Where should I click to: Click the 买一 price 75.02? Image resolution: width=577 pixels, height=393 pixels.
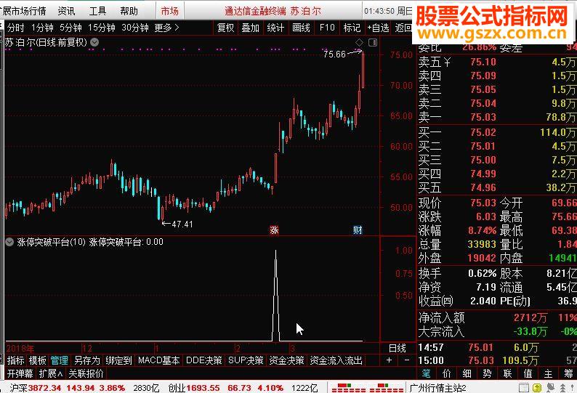[x=483, y=132]
